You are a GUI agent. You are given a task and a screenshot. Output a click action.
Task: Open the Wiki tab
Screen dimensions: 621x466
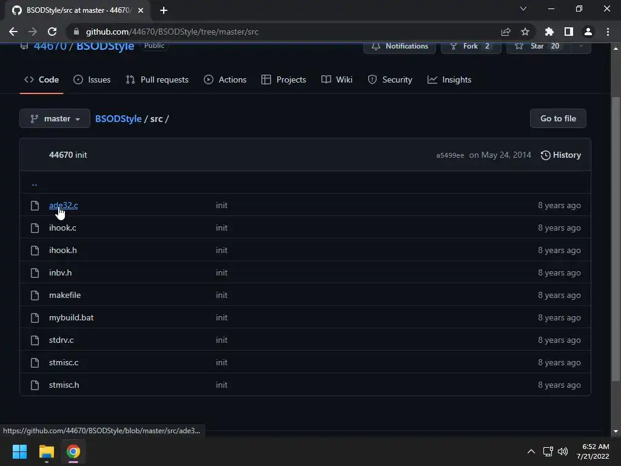337,79
